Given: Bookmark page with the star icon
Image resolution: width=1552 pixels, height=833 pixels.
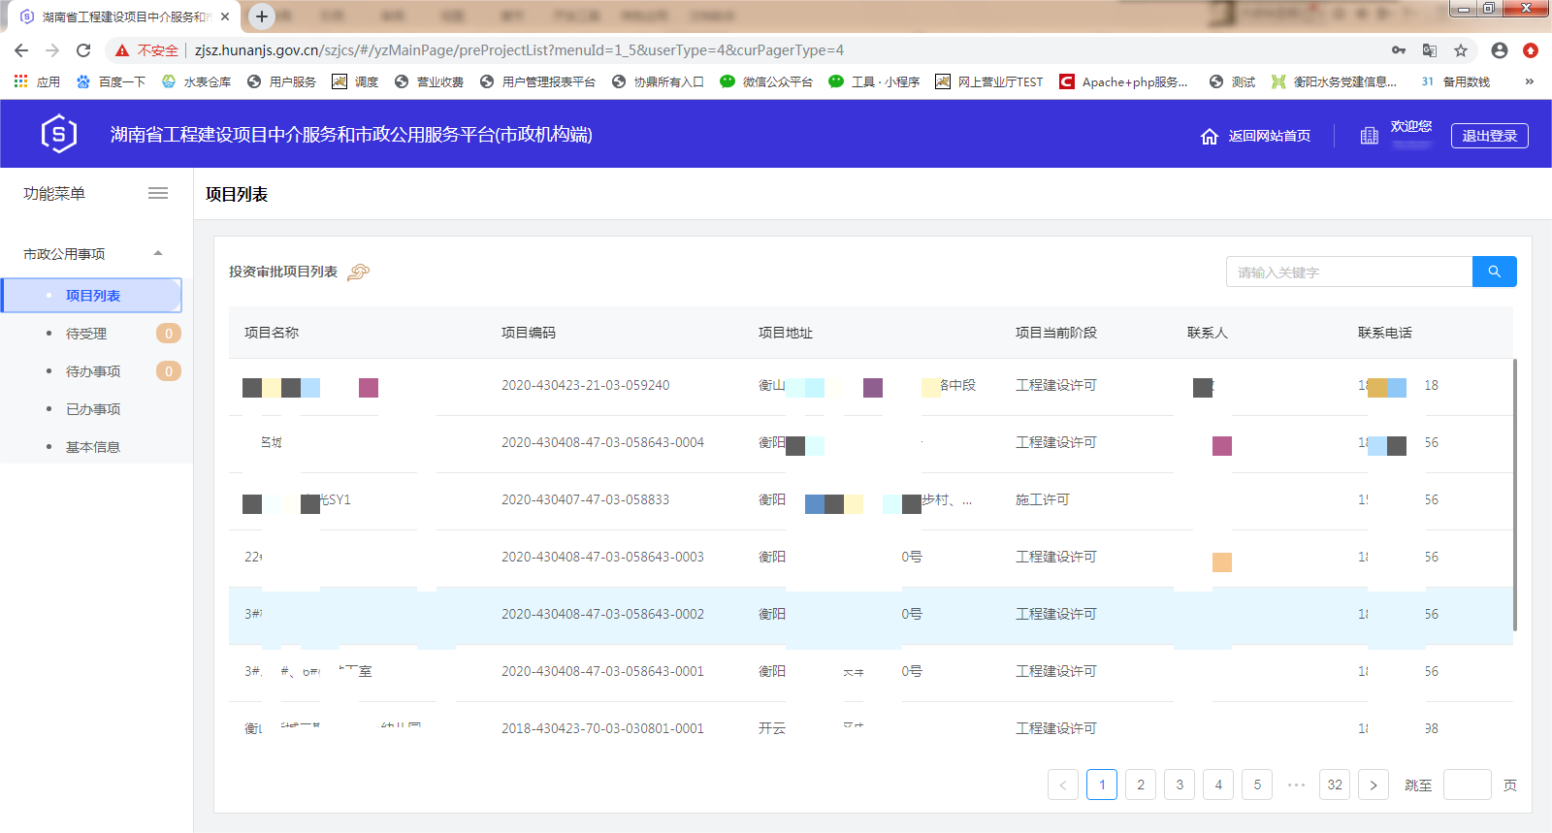Looking at the screenshot, I should click(x=1461, y=50).
